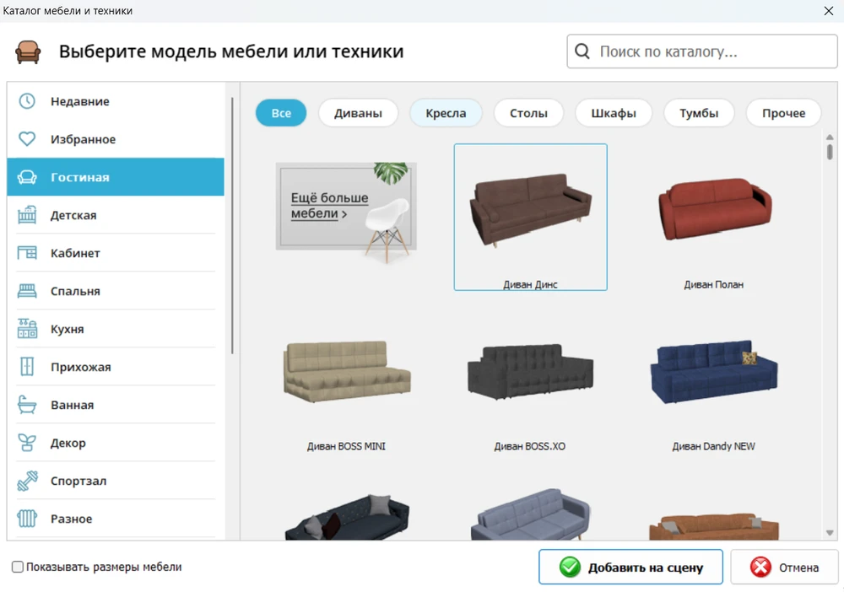
Task: Enable the Показывать размеры мебели checkbox
Action: [17, 567]
